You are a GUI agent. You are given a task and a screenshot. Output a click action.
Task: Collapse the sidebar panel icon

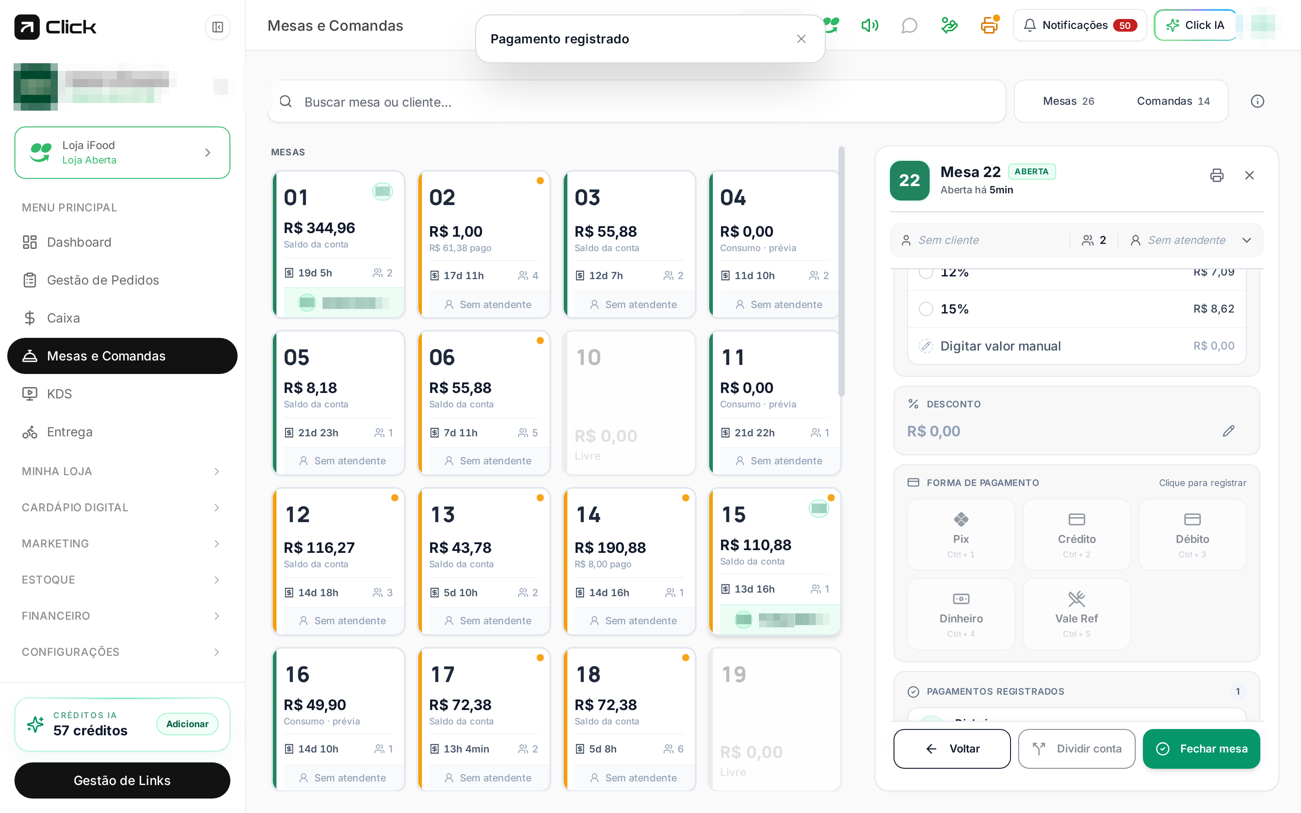(217, 27)
